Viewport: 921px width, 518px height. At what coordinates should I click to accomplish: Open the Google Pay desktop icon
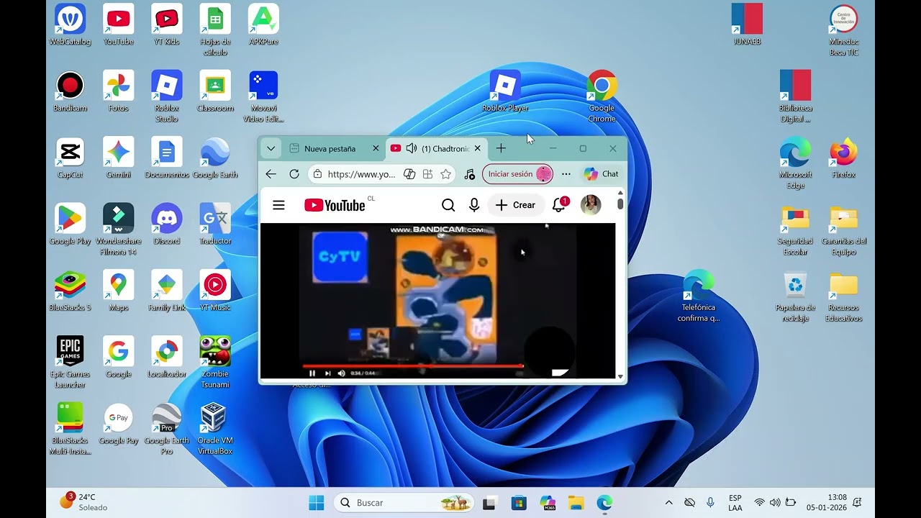point(118,424)
